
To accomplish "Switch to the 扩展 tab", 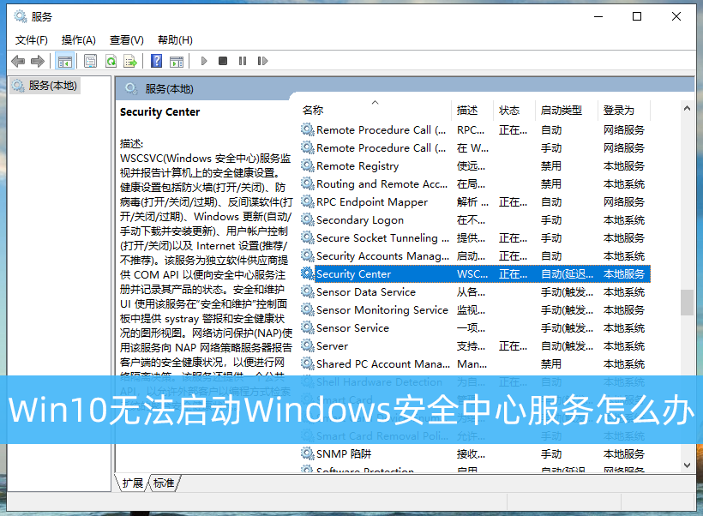I will (132, 483).
